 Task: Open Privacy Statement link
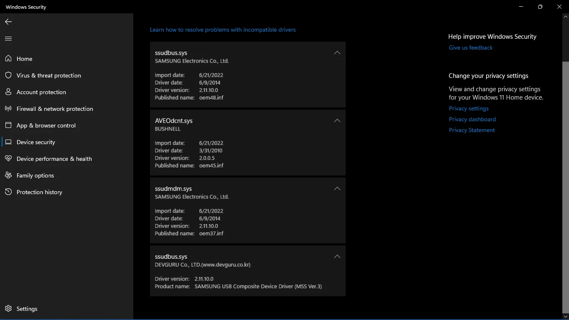click(472, 130)
